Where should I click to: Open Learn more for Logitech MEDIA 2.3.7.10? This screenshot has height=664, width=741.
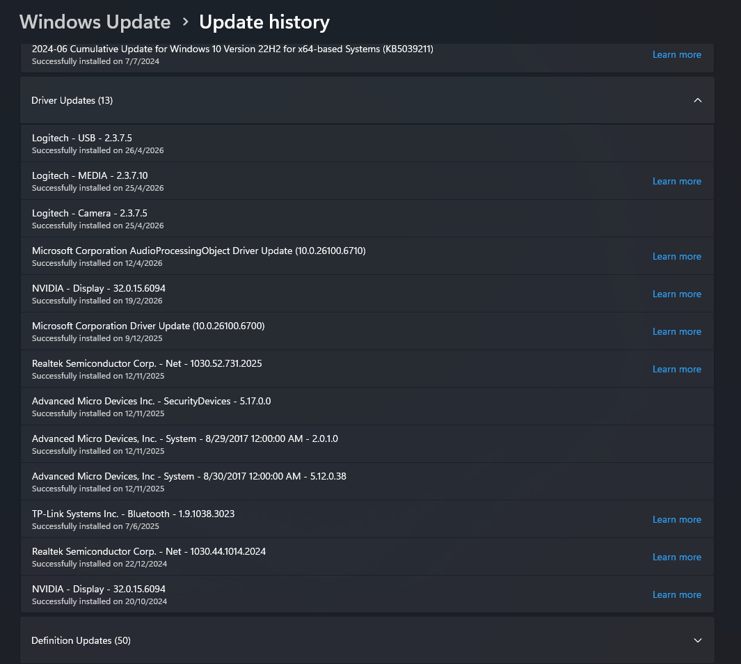click(677, 182)
